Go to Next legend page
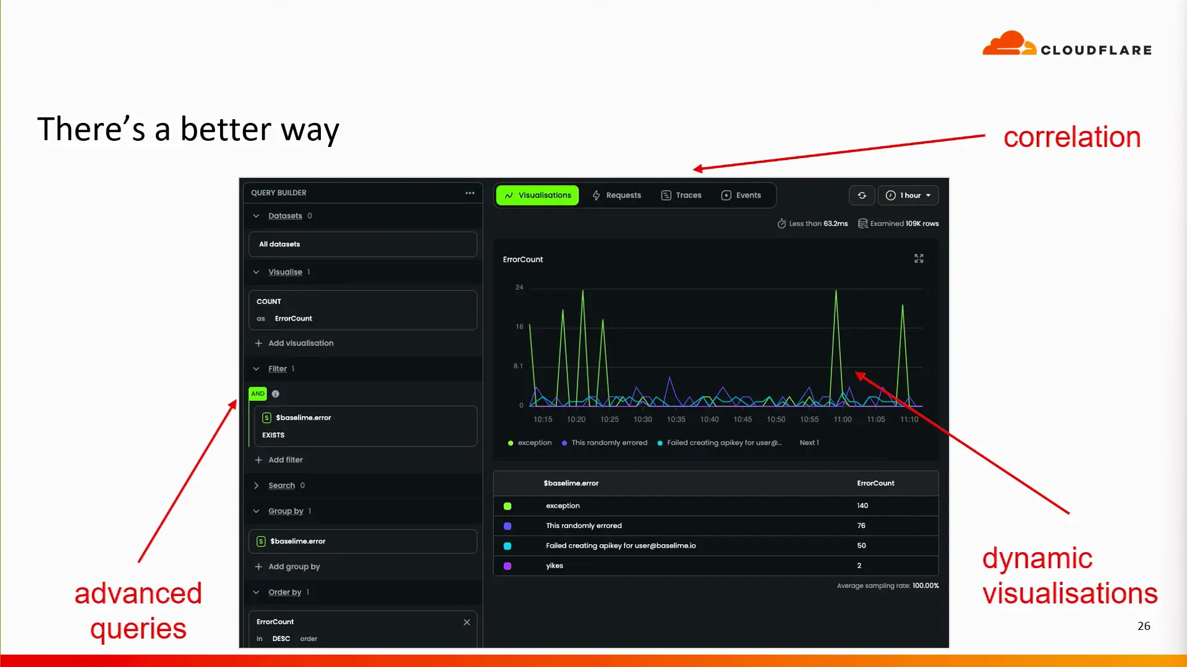Screen dimensions: 1187x667 808,443
